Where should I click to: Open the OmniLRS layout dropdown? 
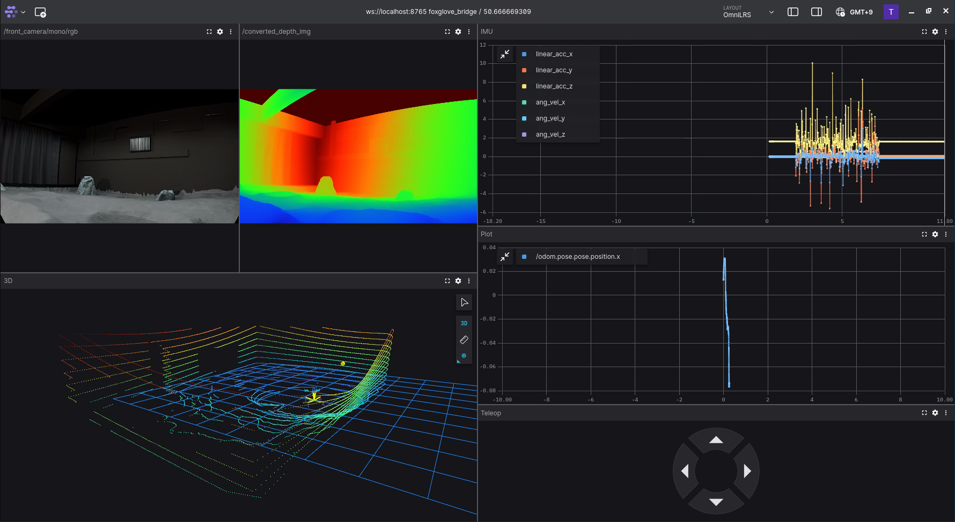click(x=748, y=12)
